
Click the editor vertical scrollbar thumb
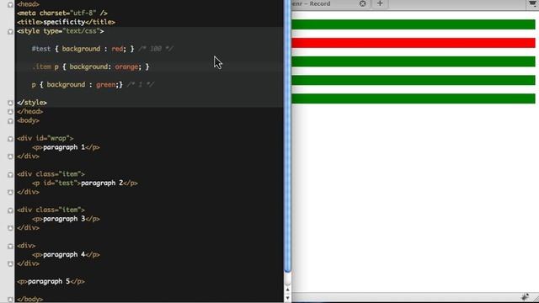288,137
